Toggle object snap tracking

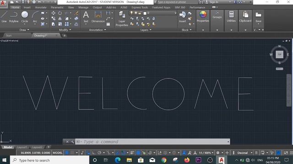pyautogui.click(x=118, y=153)
